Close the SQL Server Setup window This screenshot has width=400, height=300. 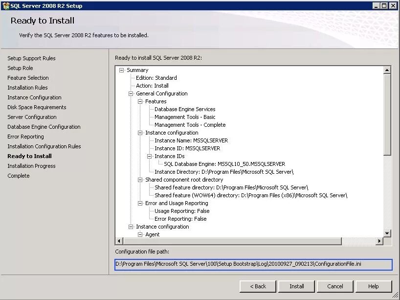pos(393,5)
